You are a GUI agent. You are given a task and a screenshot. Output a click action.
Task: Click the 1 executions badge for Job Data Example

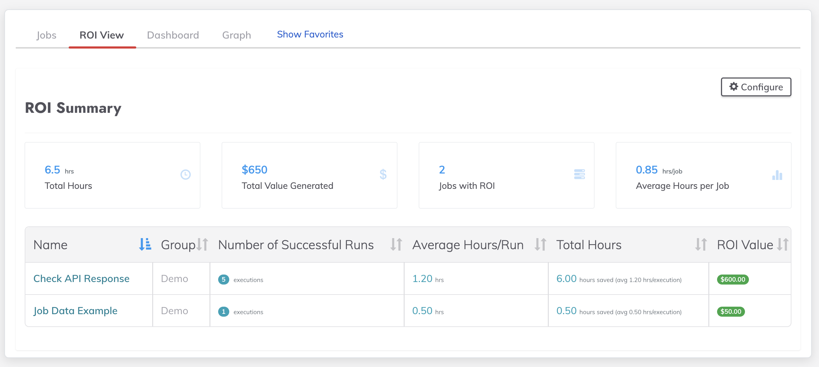coord(224,311)
